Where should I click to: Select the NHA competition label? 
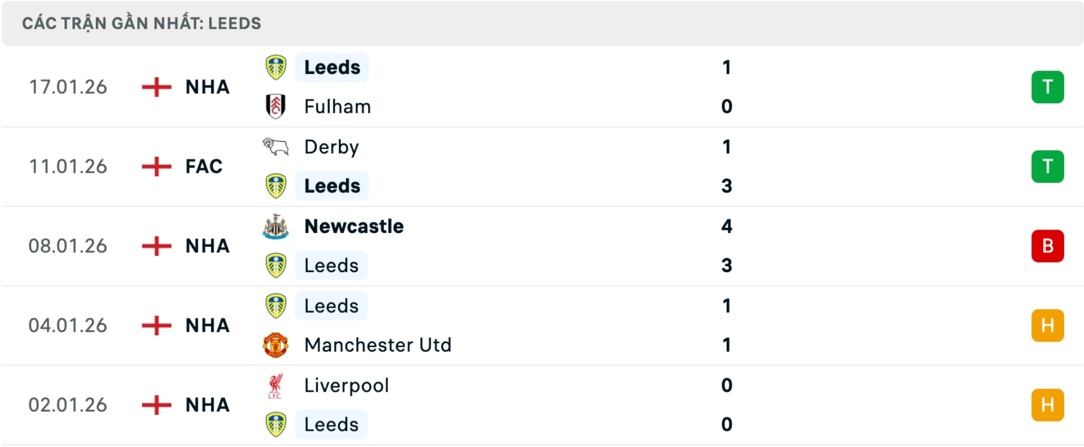coord(207,87)
